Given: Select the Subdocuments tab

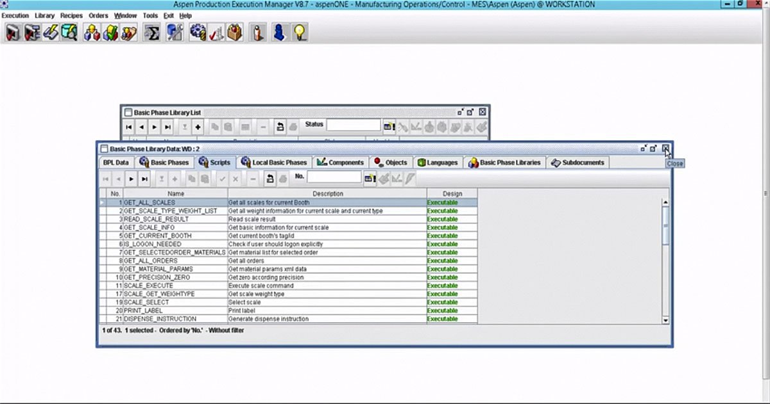Looking at the screenshot, I should coord(577,162).
